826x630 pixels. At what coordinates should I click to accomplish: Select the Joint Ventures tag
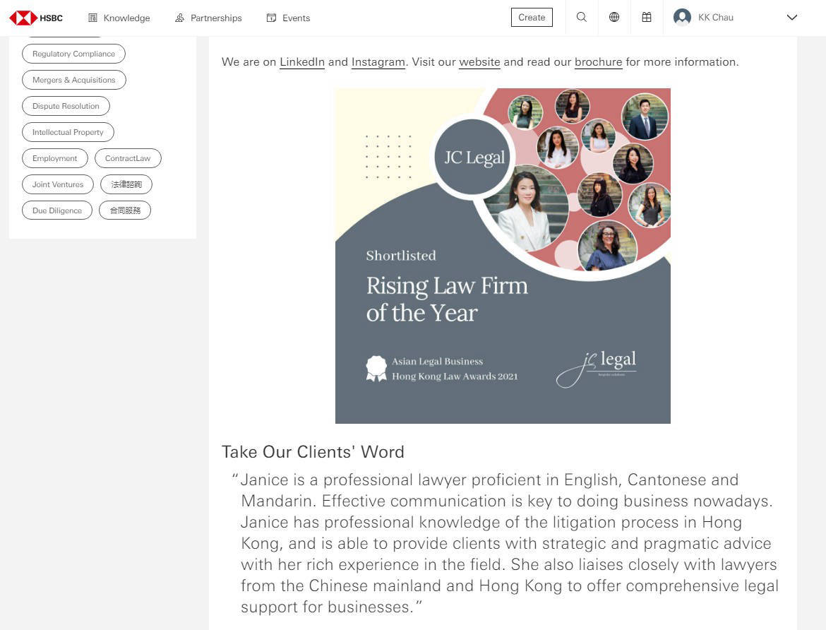[58, 184]
